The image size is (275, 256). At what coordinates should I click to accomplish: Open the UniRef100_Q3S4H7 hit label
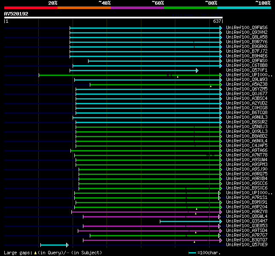click(x=247, y=221)
